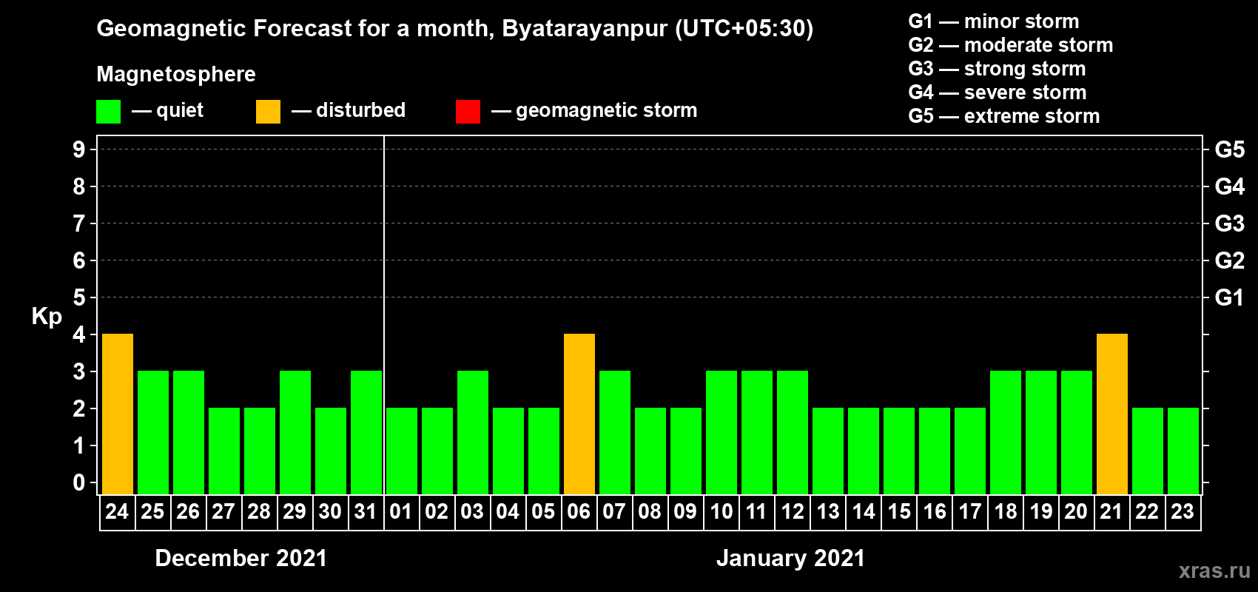The width and height of the screenshot is (1258, 592).
Task: Click the green bar for January 20
Action: (x=1077, y=432)
